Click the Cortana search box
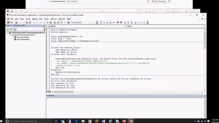 (x=29, y=121)
